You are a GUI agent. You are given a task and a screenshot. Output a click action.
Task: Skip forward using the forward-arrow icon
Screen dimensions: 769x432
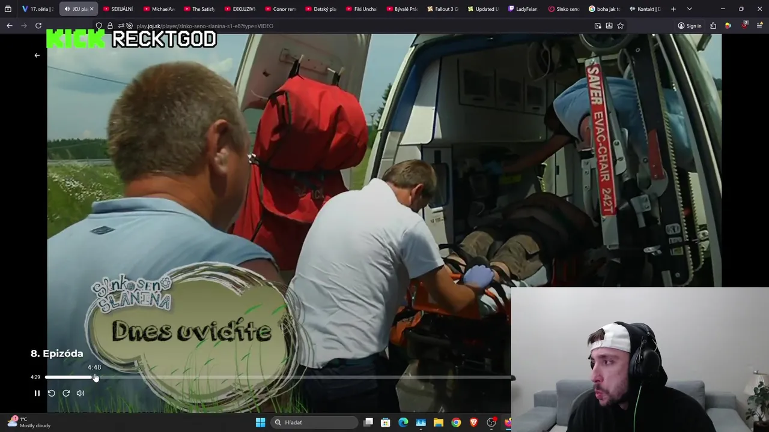pos(66,393)
